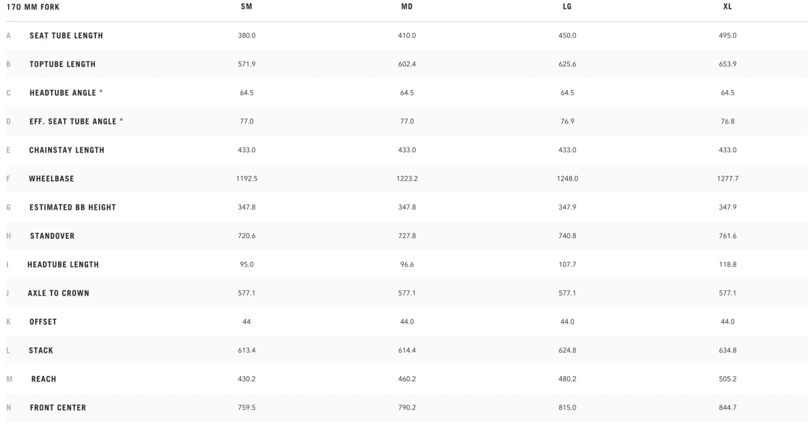Click the 170 MM FORK table heading
The image size is (812, 427).
tap(32, 7)
